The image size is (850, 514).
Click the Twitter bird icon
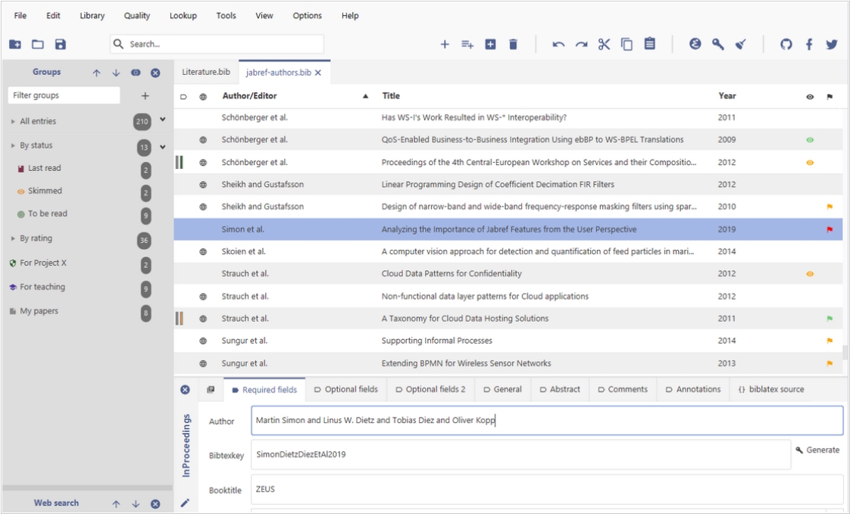(x=831, y=45)
